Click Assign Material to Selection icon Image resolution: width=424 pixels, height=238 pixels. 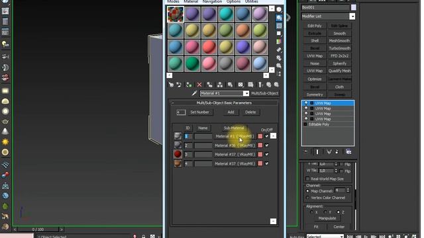[x=189, y=85]
